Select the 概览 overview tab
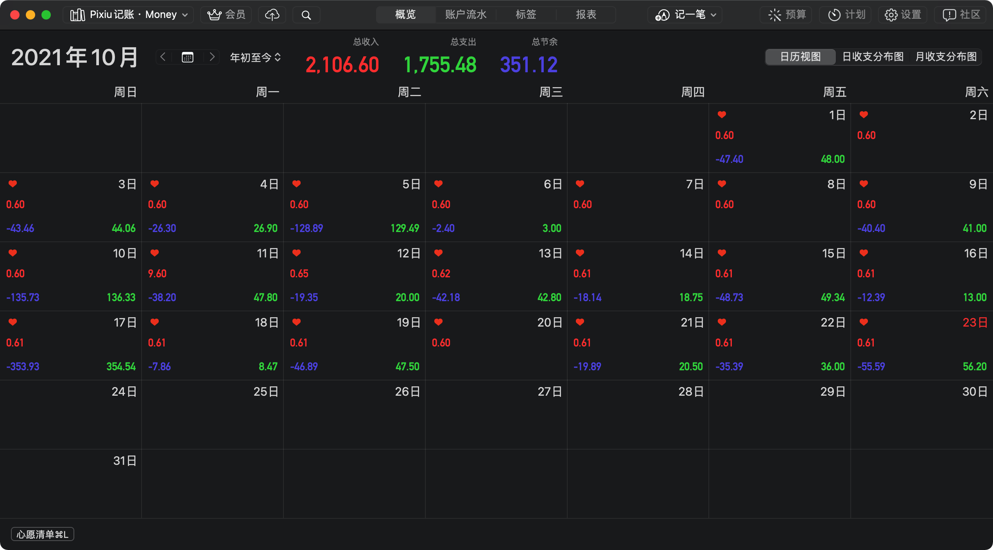This screenshot has width=993, height=550. (x=405, y=15)
